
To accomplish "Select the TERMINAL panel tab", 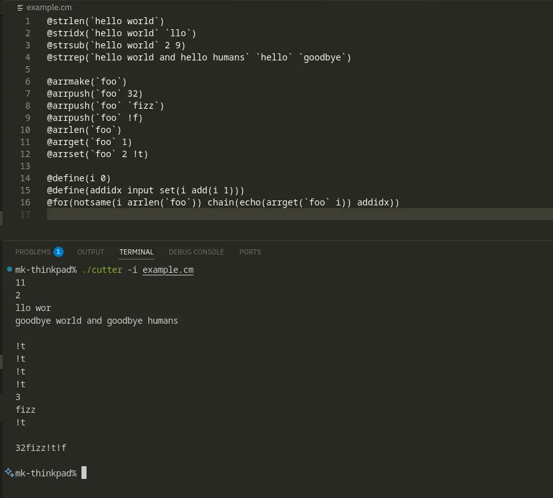I will [x=136, y=252].
